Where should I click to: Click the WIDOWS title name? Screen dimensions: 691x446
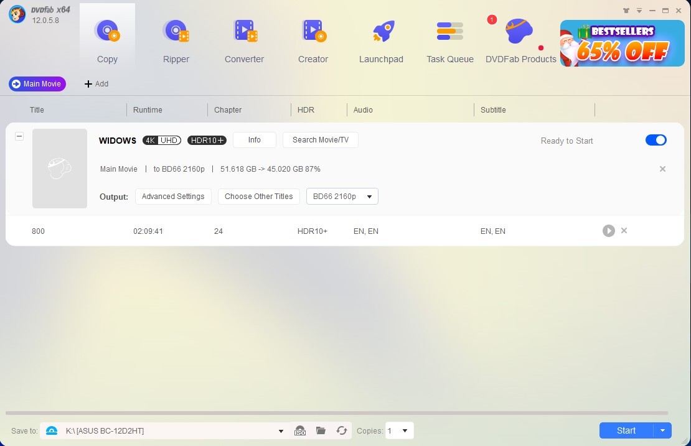pyautogui.click(x=118, y=141)
